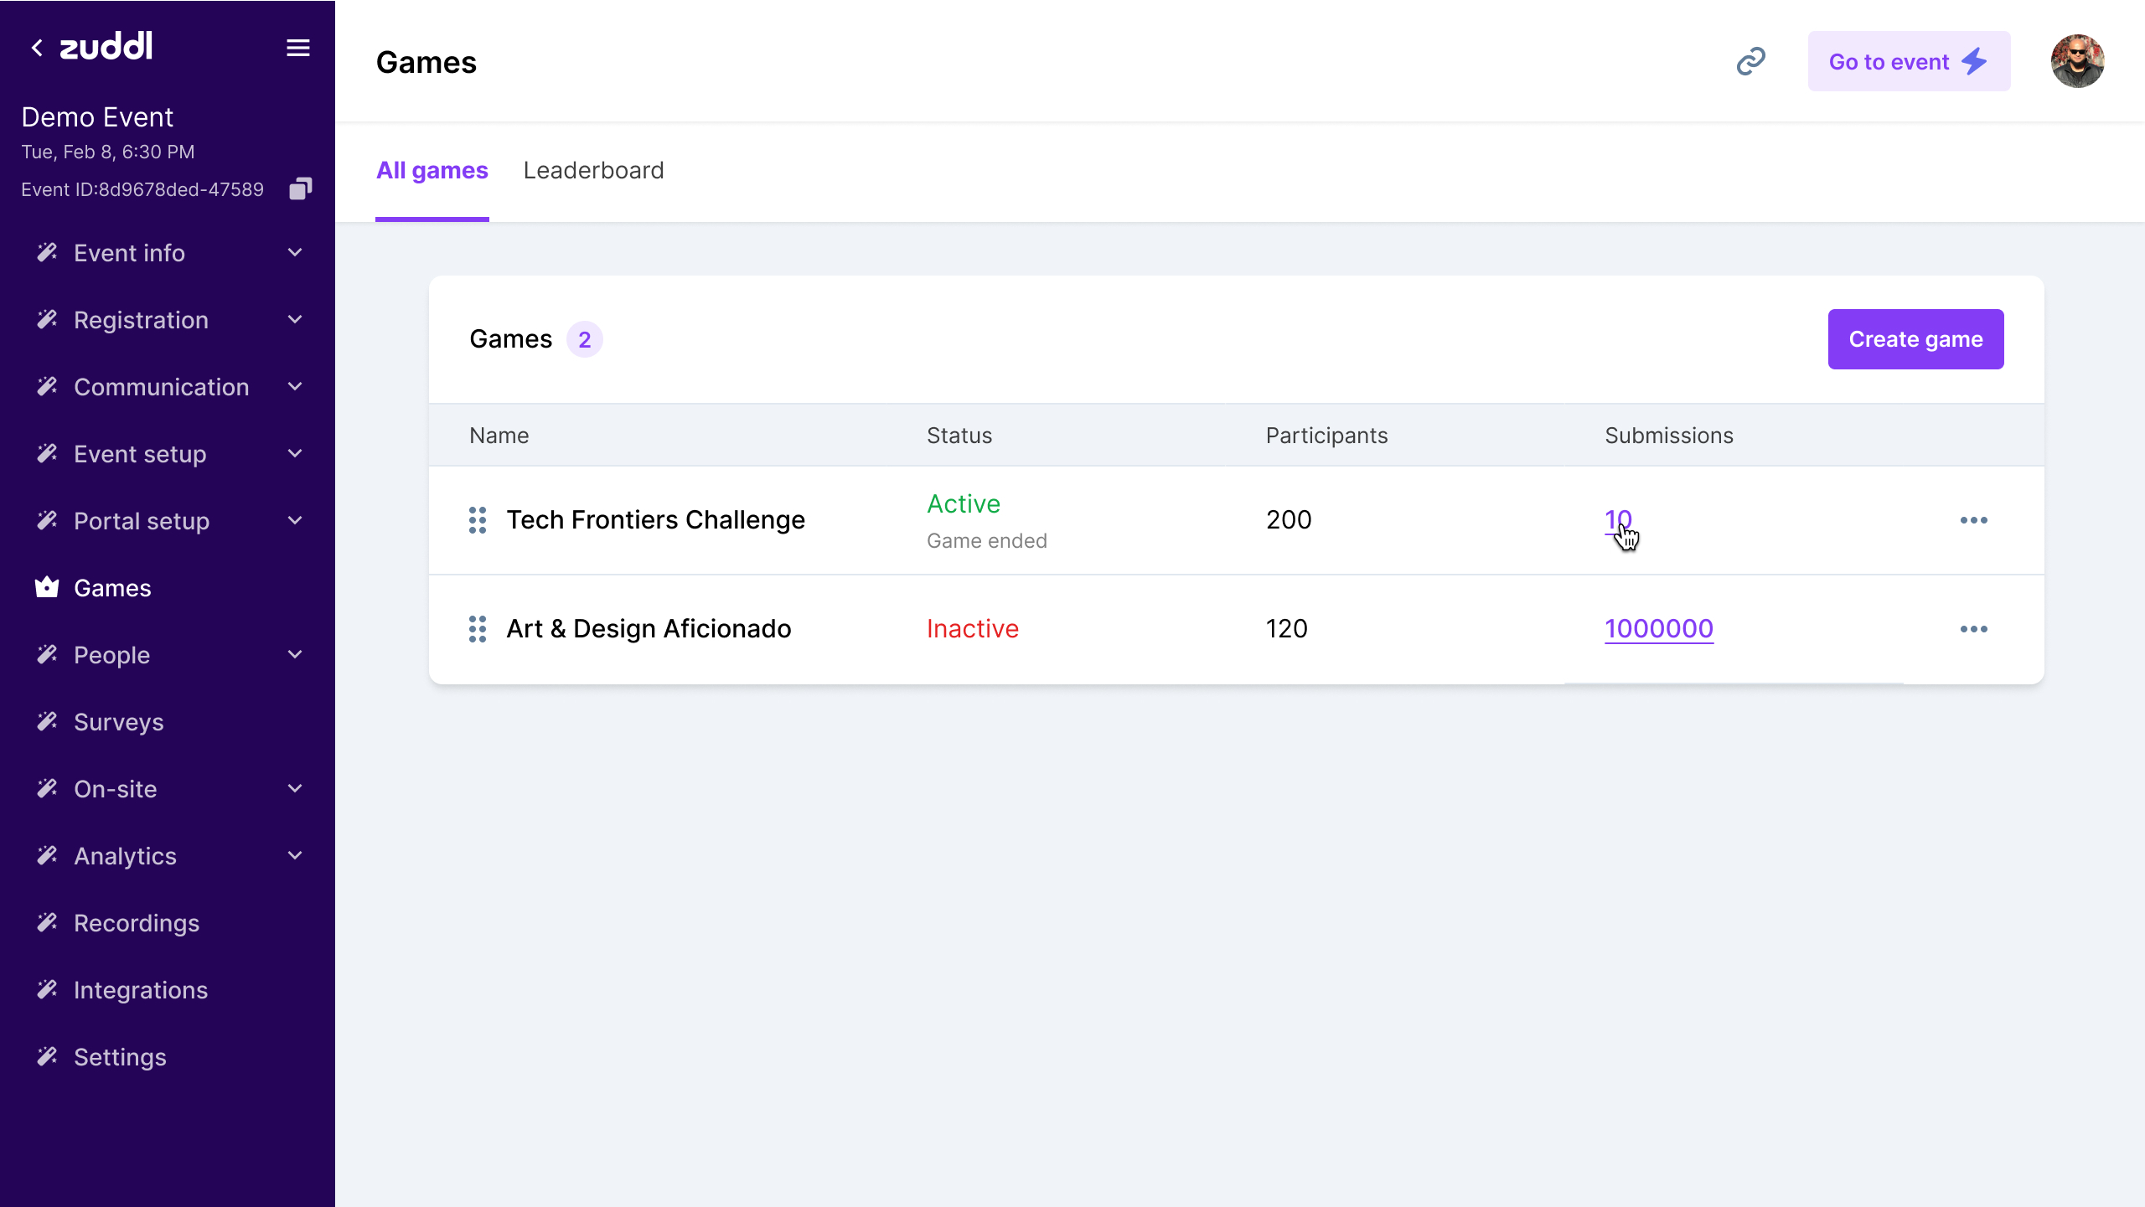
Task: Open Surveys from the sidebar
Action: 118,722
